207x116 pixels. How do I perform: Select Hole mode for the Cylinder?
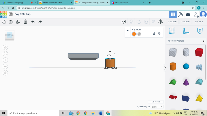[x=139, y=34]
